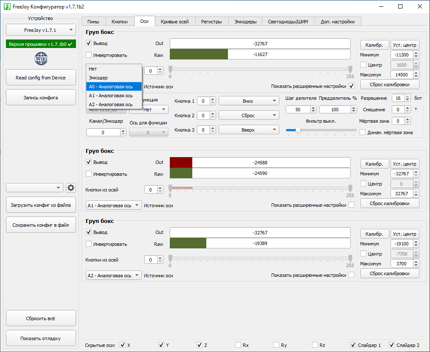Open the Светодиоды/ШИМ tab
Viewport: 430px width, 352px height.
[288, 22]
